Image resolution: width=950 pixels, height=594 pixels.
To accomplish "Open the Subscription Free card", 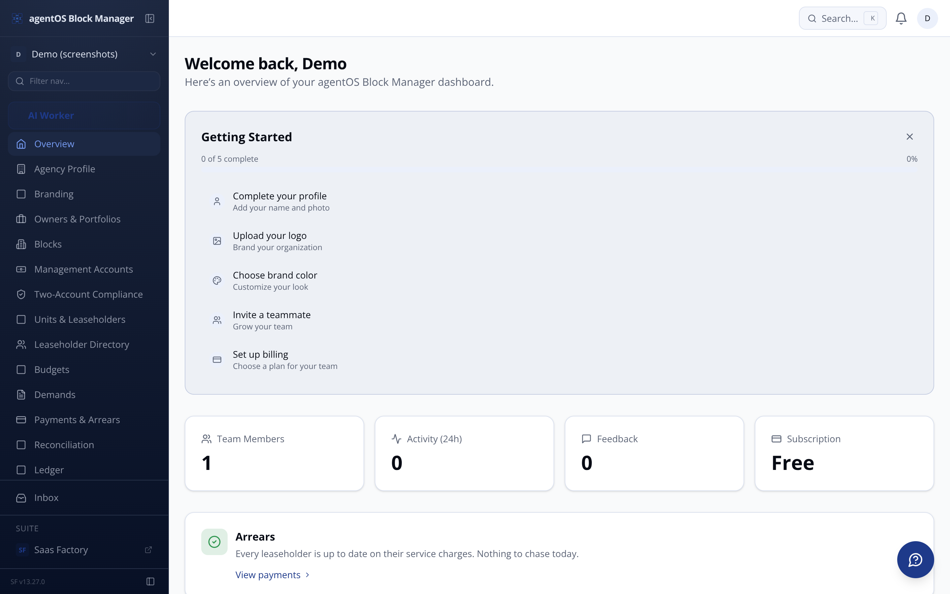I will pos(844,453).
